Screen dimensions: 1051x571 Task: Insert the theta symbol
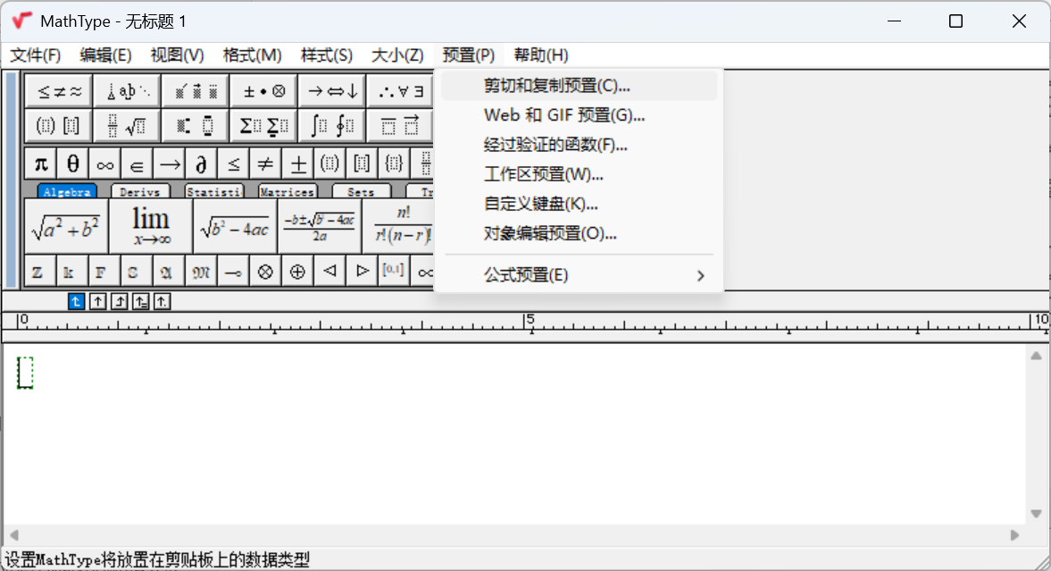(x=73, y=164)
